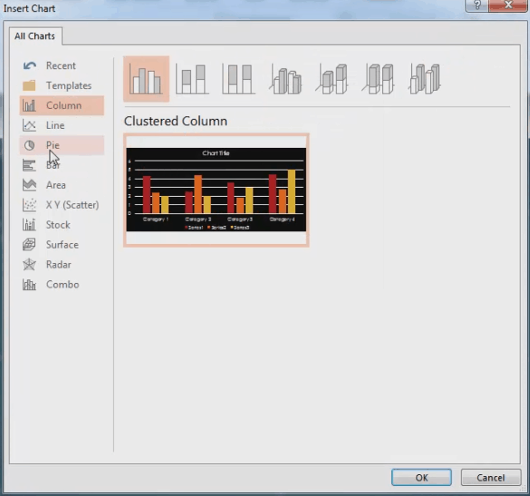The height and width of the screenshot is (496, 530).
Task: Open the Surface chart category
Action: point(62,245)
